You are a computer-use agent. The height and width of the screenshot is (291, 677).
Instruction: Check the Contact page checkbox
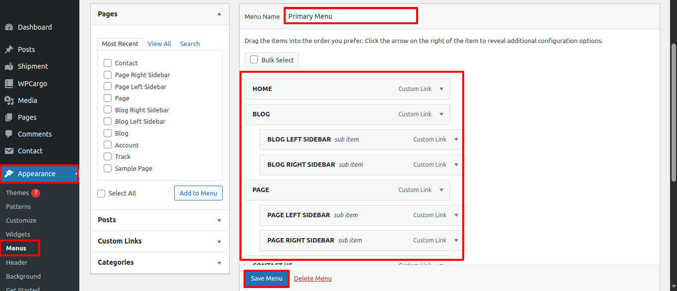pos(108,63)
